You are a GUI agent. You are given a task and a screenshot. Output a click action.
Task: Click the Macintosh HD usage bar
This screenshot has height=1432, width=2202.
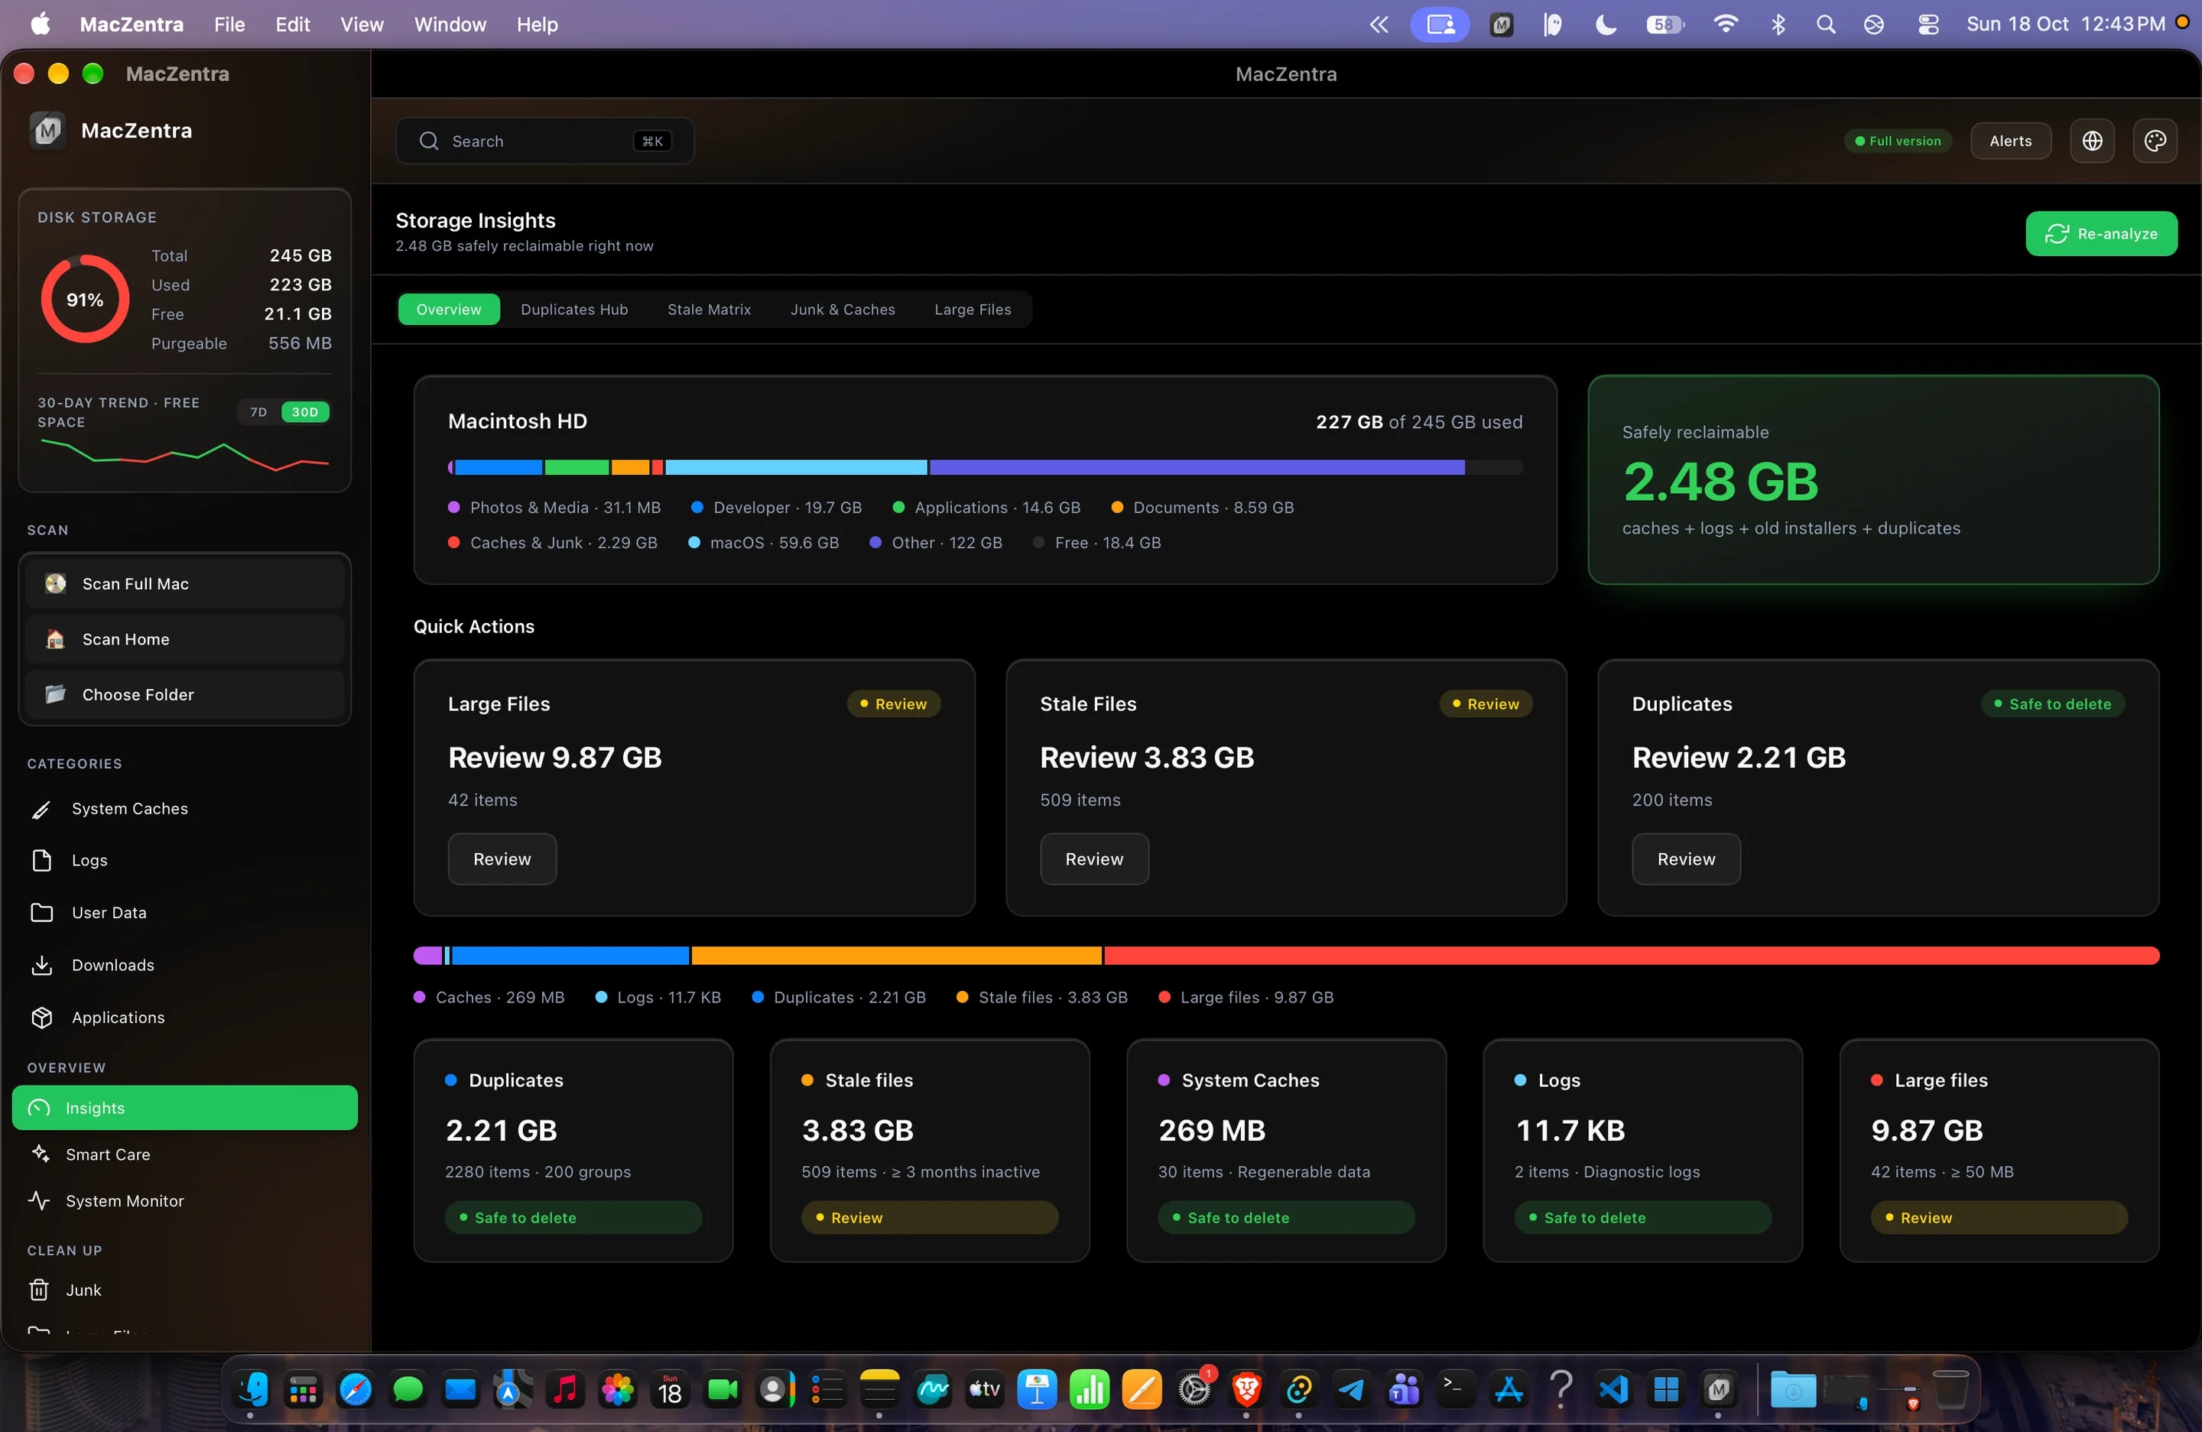coord(985,467)
